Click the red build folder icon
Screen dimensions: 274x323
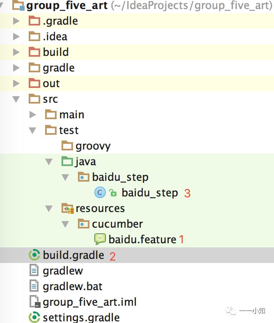click(x=34, y=52)
